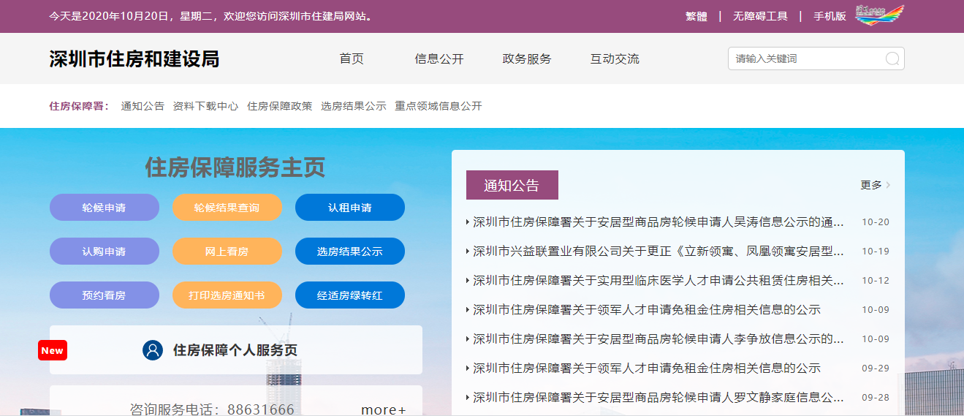The height and width of the screenshot is (416, 964).
Task: Open 无障碍工具
Action: (760, 16)
